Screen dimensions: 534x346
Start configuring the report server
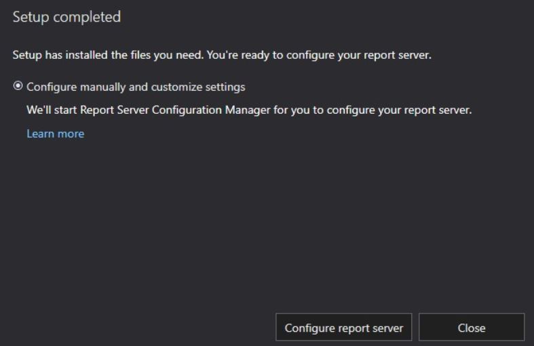tap(343, 327)
